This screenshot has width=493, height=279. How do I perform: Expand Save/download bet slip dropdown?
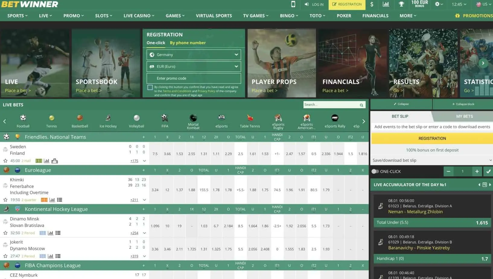[x=431, y=160]
